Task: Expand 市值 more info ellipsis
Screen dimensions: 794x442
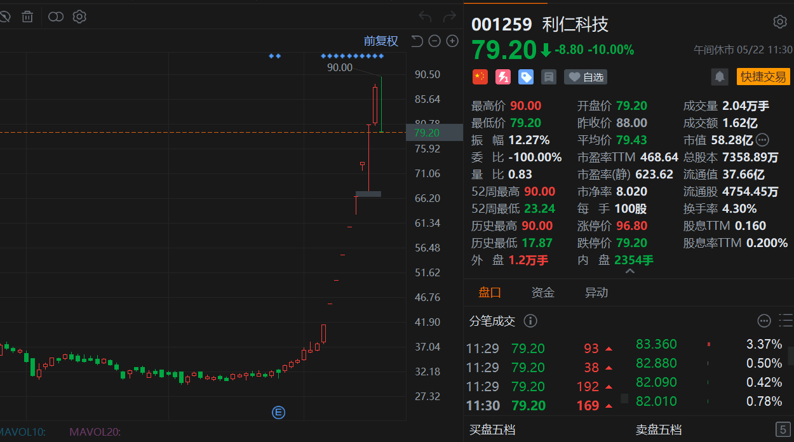Action: (762, 140)
